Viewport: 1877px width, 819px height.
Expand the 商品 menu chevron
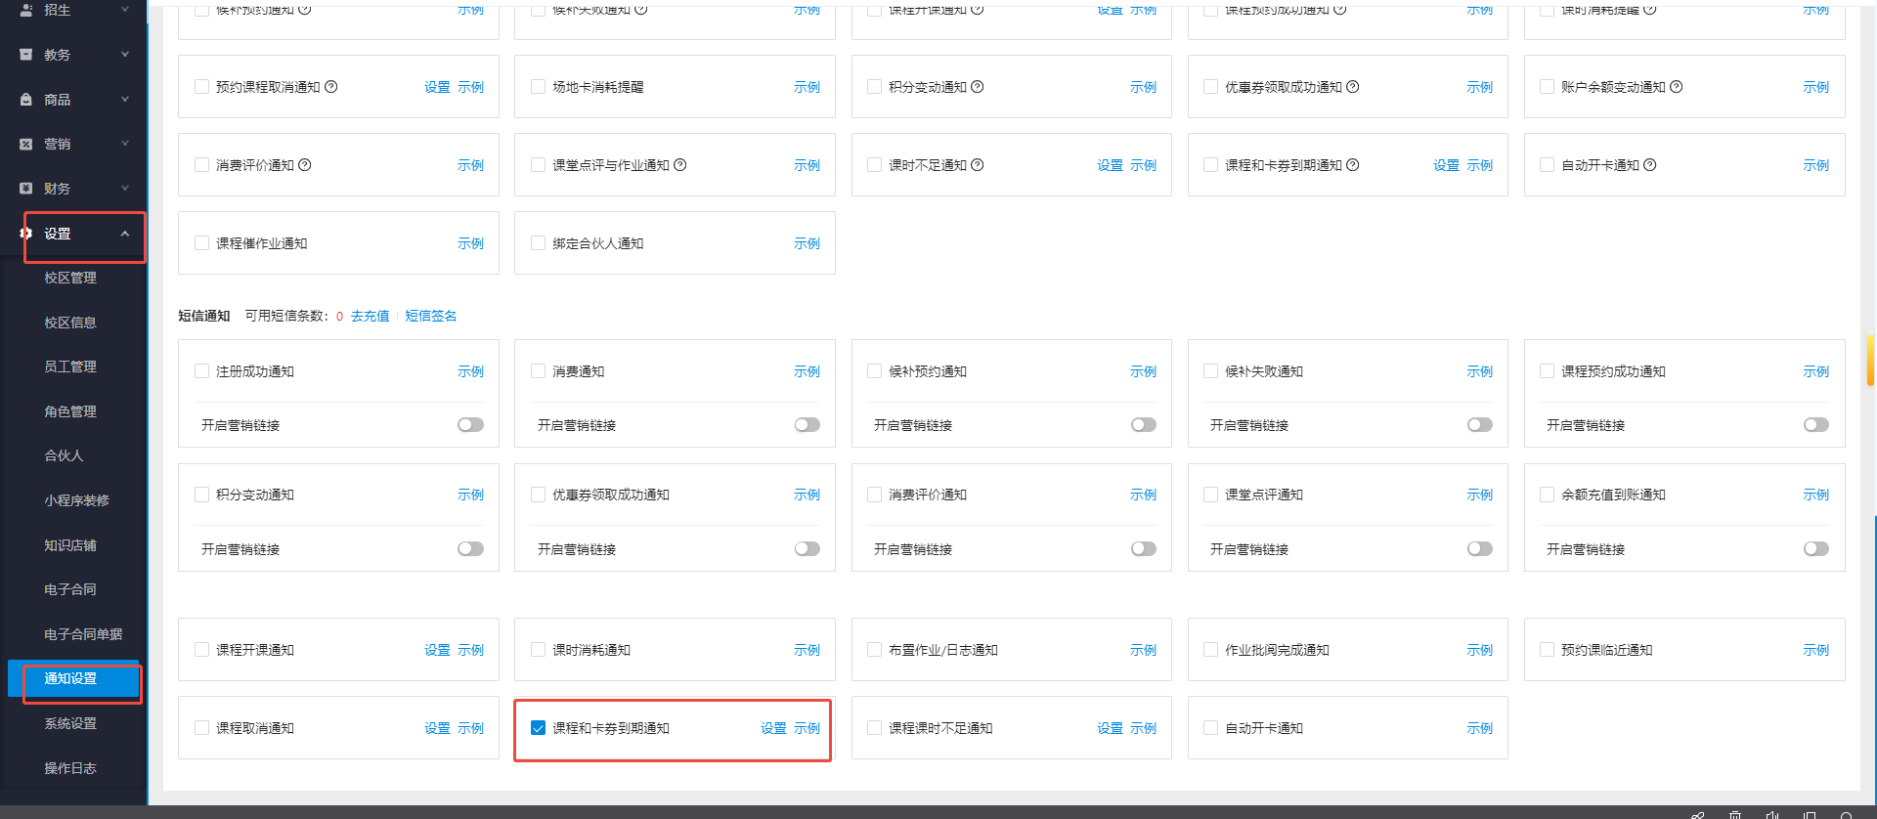point(125,99)
